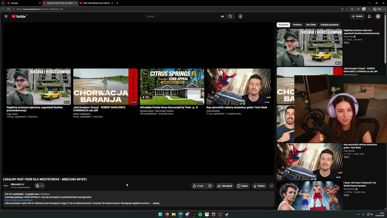
Task: Launch Spotify from taskbar
Action: [200, 215]
